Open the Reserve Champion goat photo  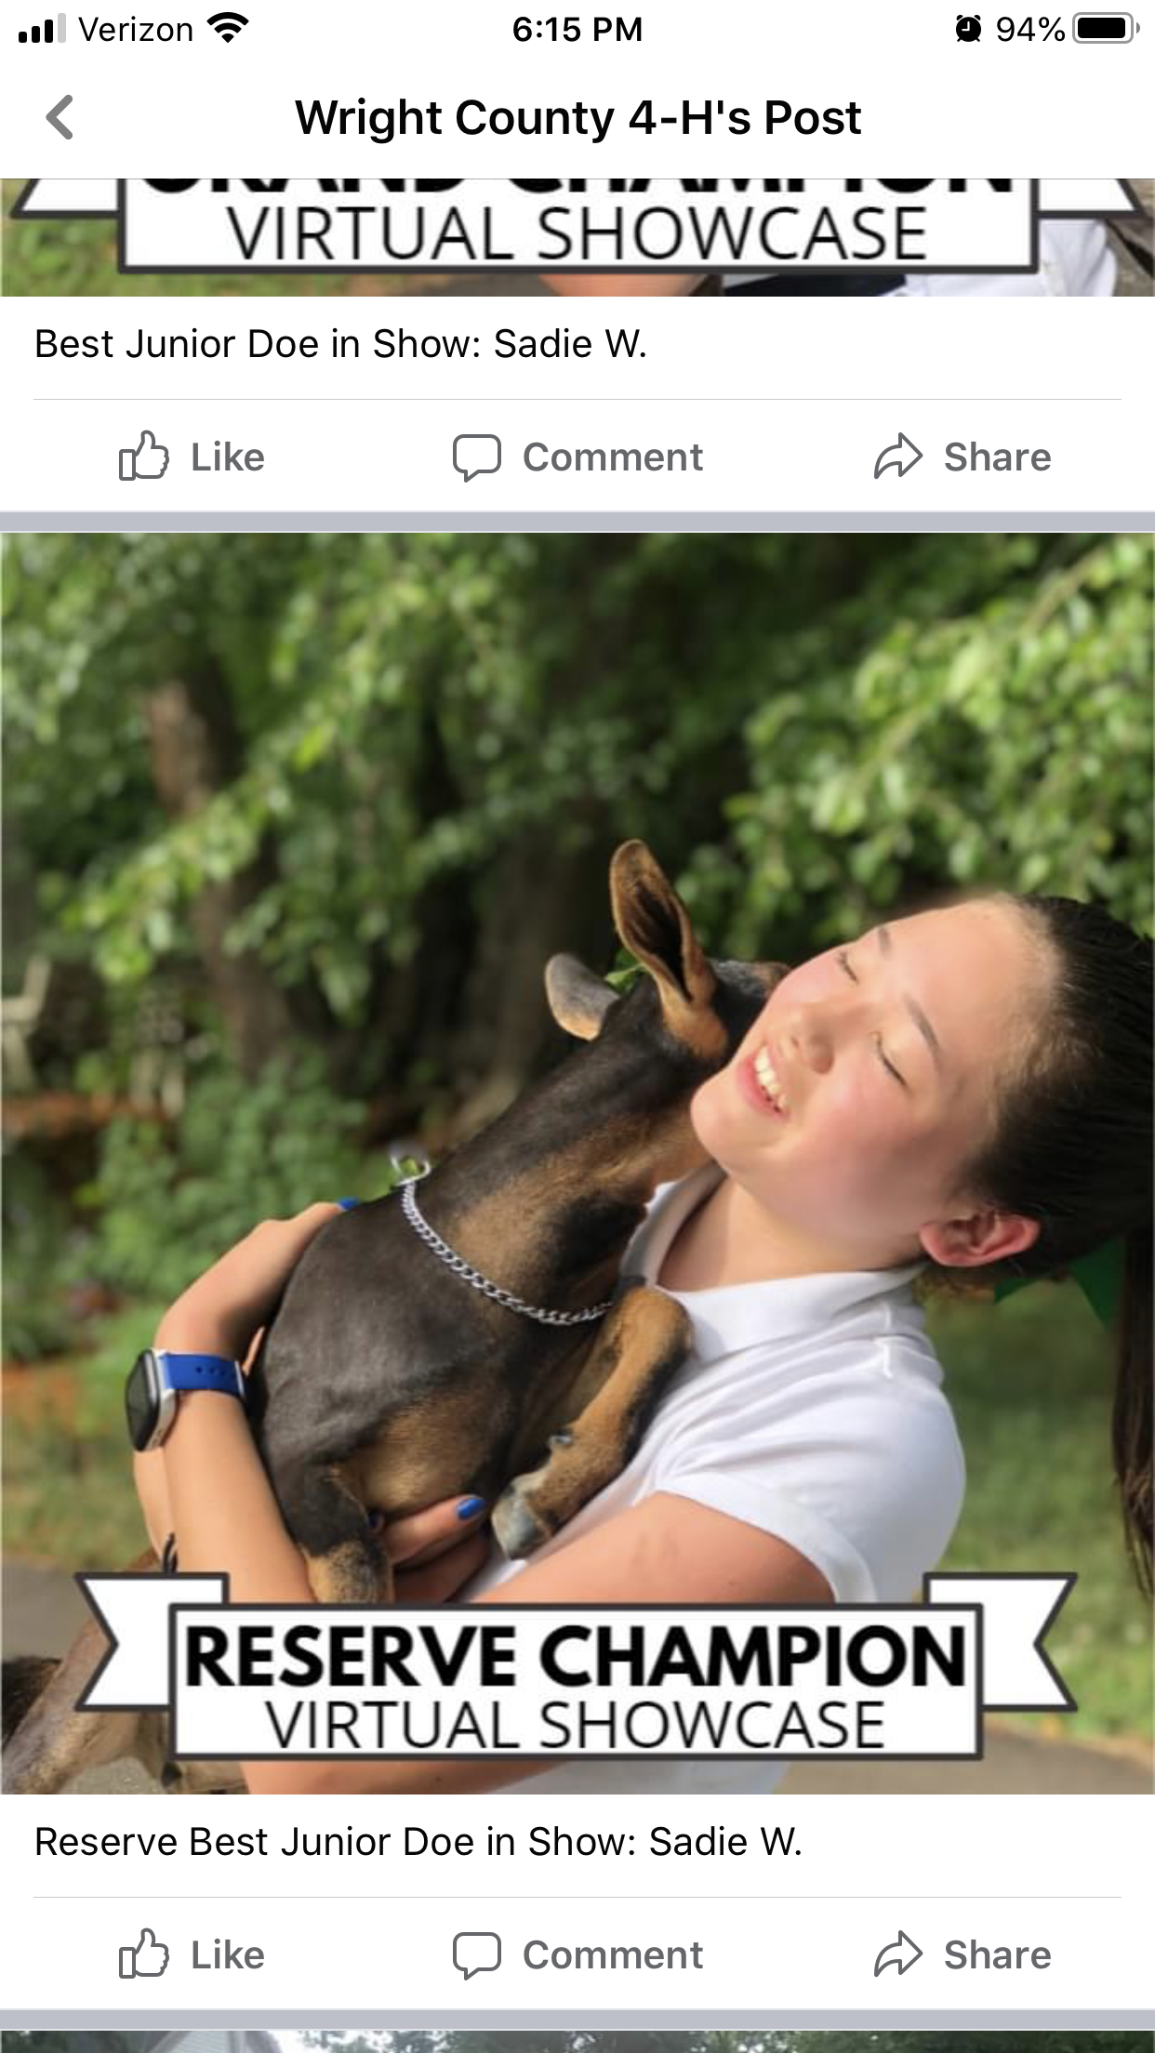(x=577, y=1163)
